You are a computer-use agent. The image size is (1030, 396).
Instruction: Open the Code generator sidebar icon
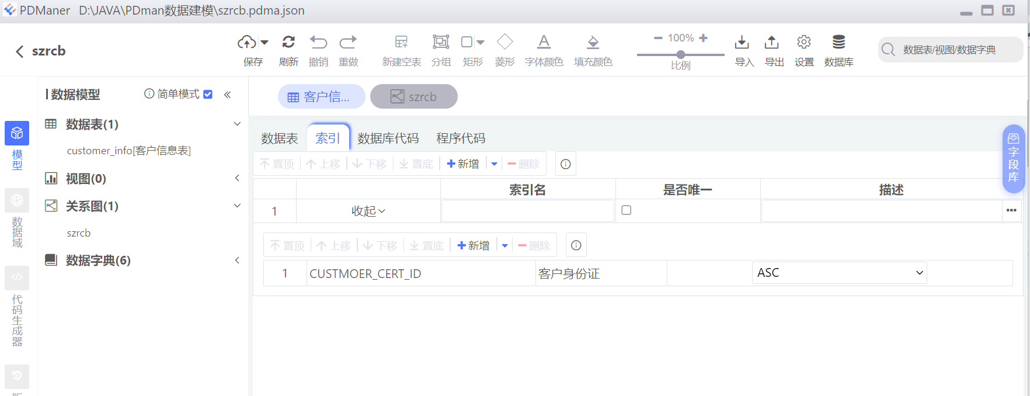[x=17, y=277]
